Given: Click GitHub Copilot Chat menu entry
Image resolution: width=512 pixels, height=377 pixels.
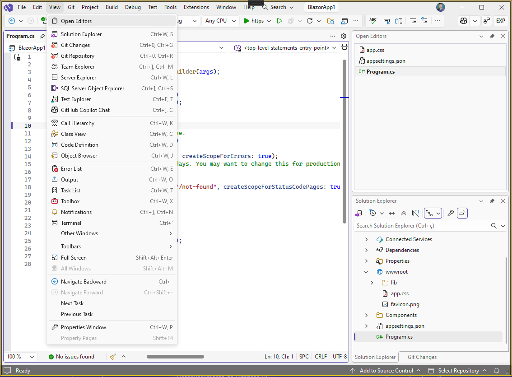Looking at the screenshot, I should [112, 110].
